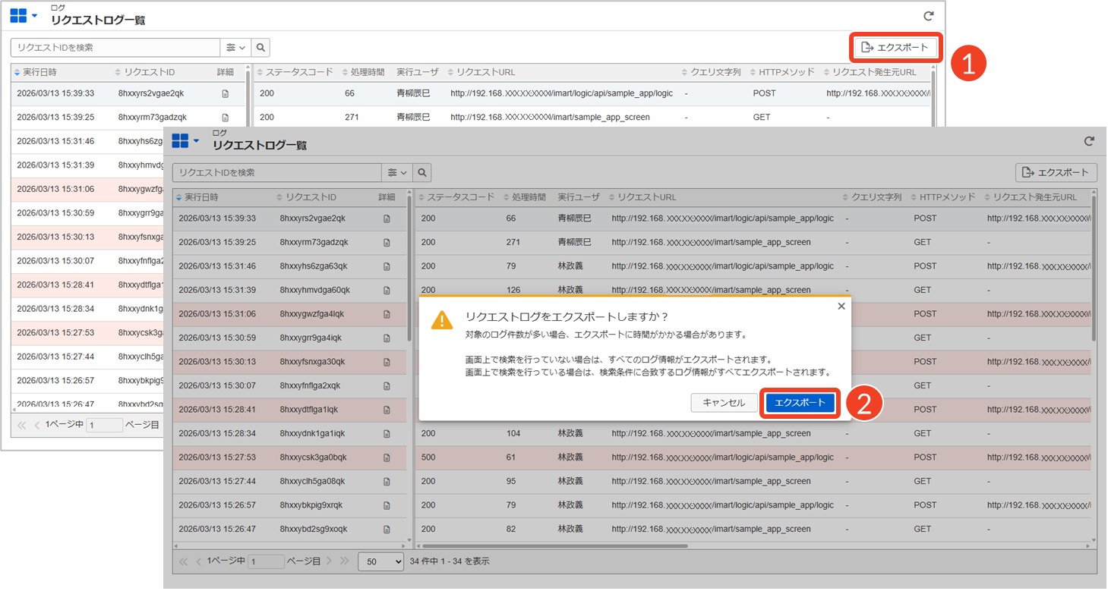The image size is (1108, 591).
Task: Confirm with the blue エクスポート dialog button
Action: 800,403
